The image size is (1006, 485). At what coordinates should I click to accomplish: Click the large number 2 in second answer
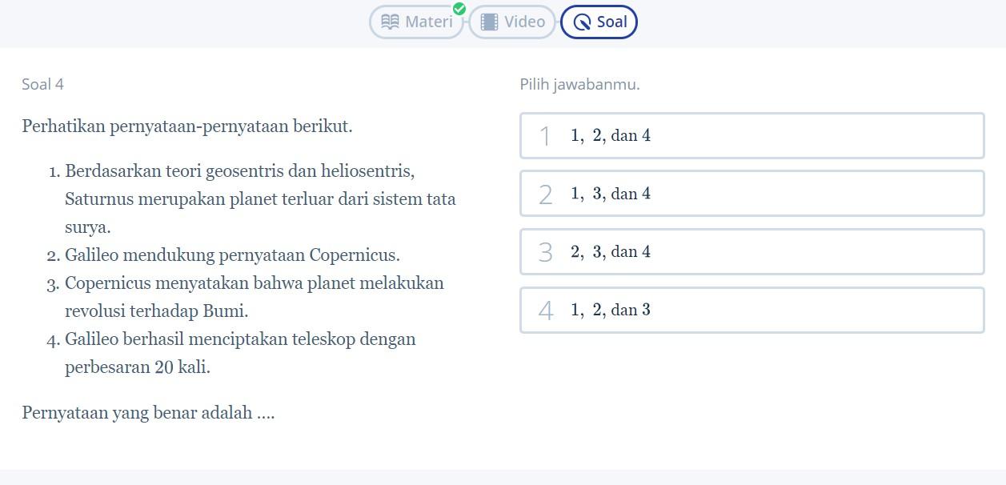point(546,194)
